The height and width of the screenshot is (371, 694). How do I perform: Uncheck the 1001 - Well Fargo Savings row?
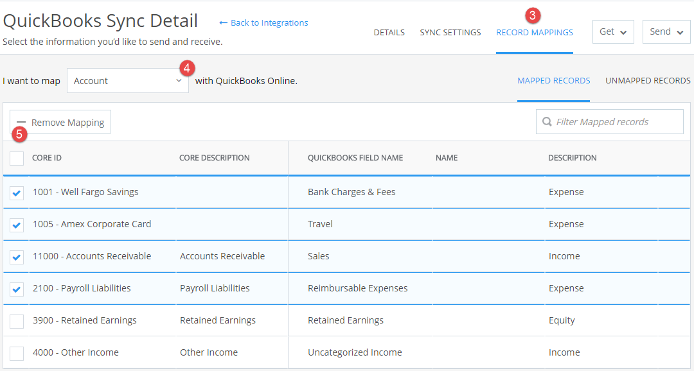16,192
